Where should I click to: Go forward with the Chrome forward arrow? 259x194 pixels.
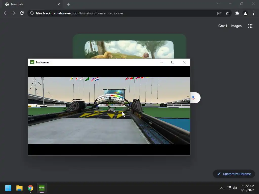coord(14,13)
